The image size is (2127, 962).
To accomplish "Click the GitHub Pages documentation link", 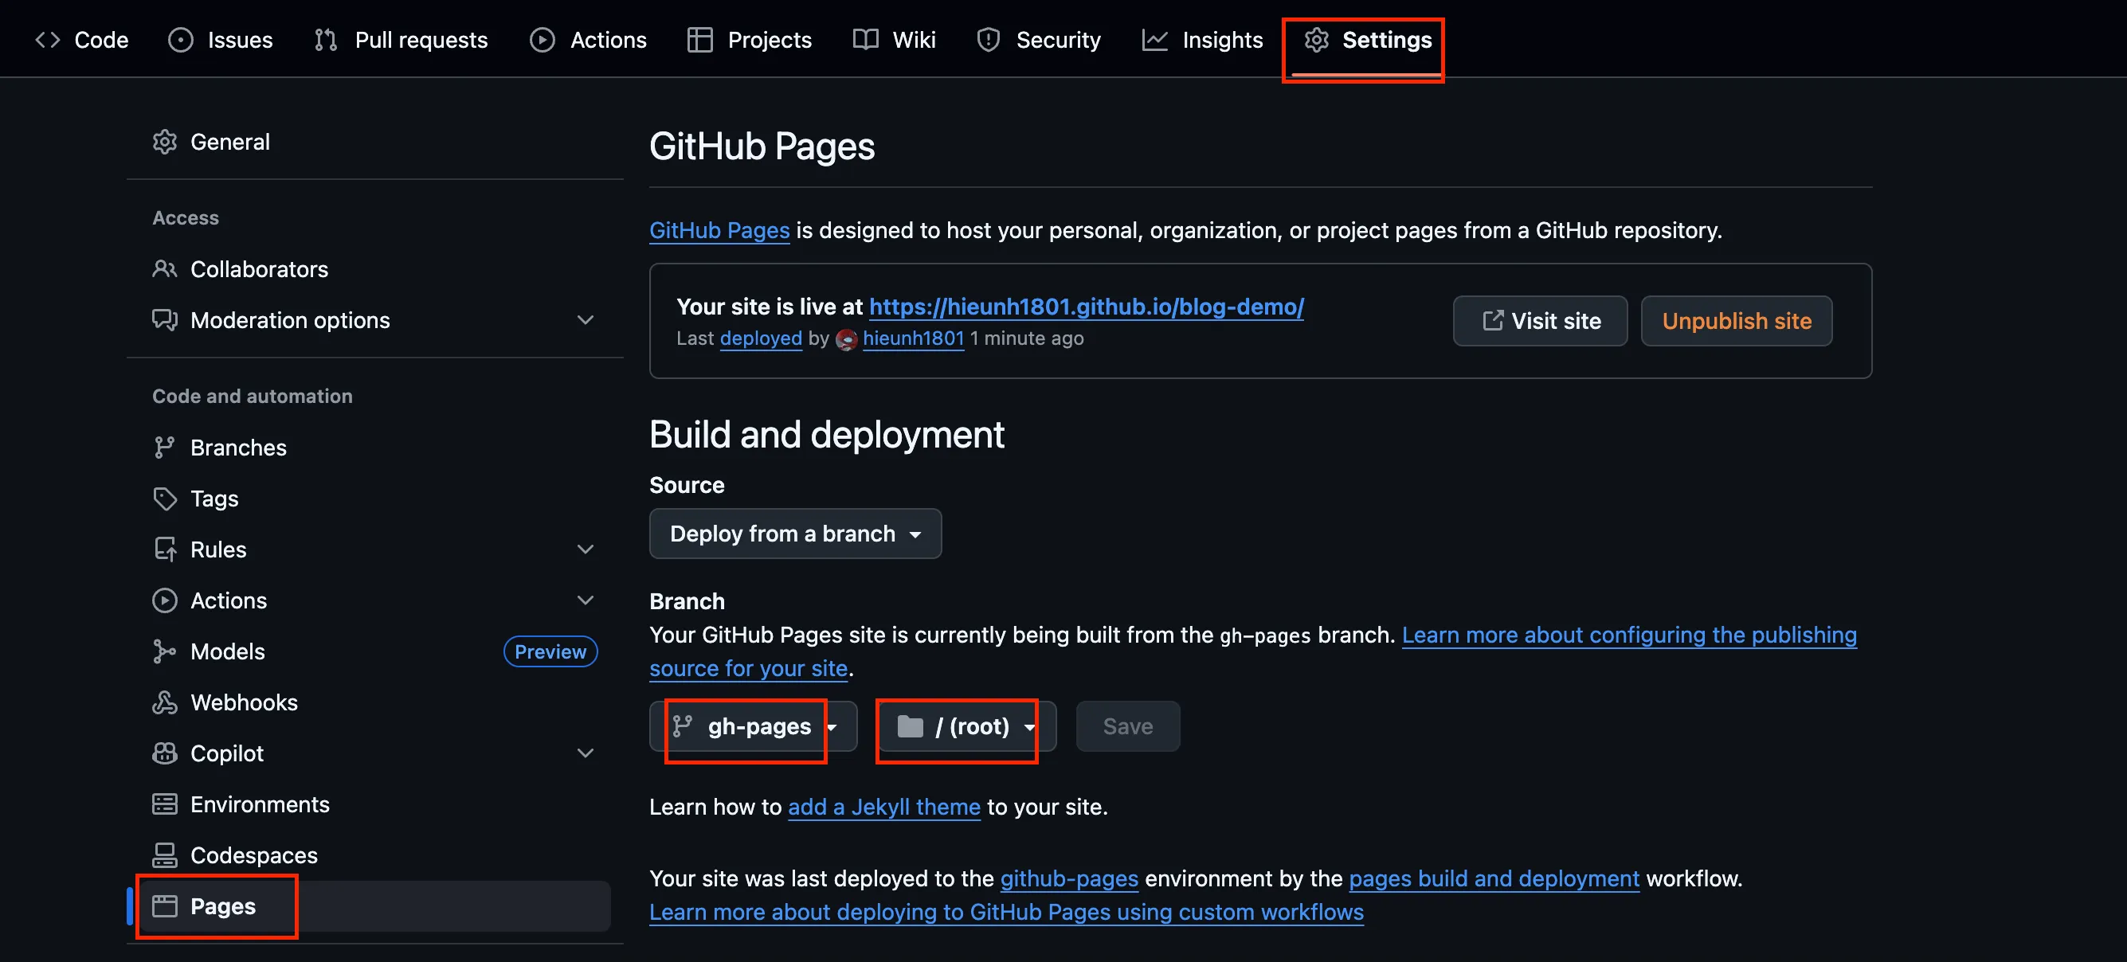I will pyautogui.click(x=719, y=230).
